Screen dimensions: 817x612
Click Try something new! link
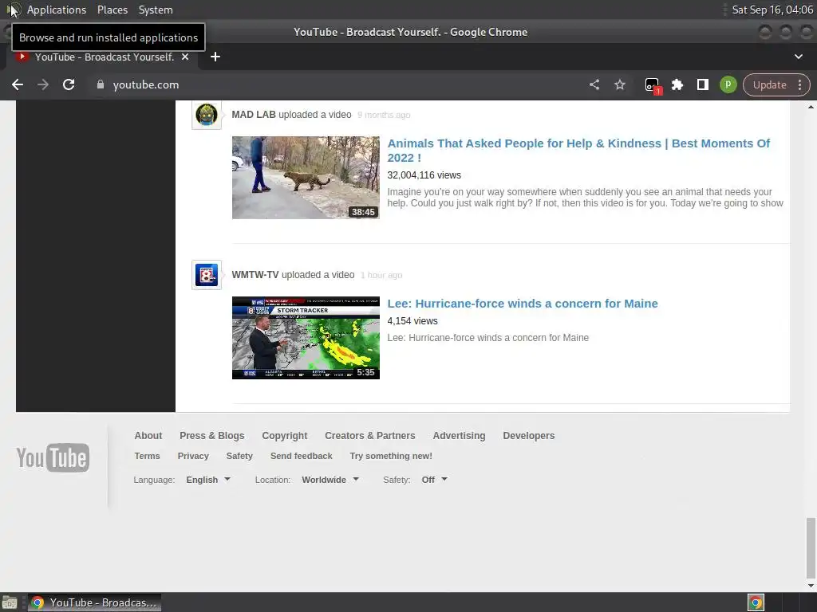pos(391,456)
